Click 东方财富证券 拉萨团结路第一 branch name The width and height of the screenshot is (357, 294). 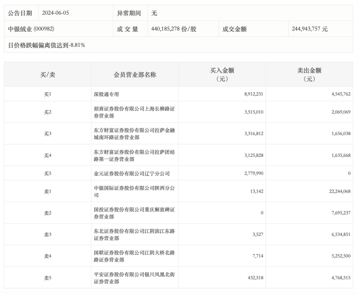click(x=134, y=155)
